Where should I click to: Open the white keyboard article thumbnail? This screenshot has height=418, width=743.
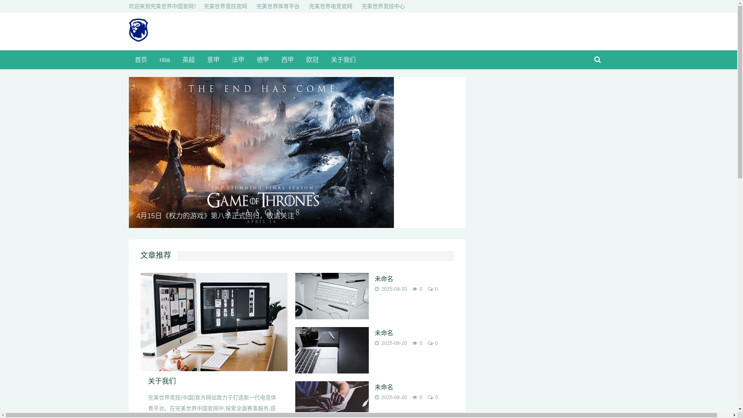click(332, 296)
